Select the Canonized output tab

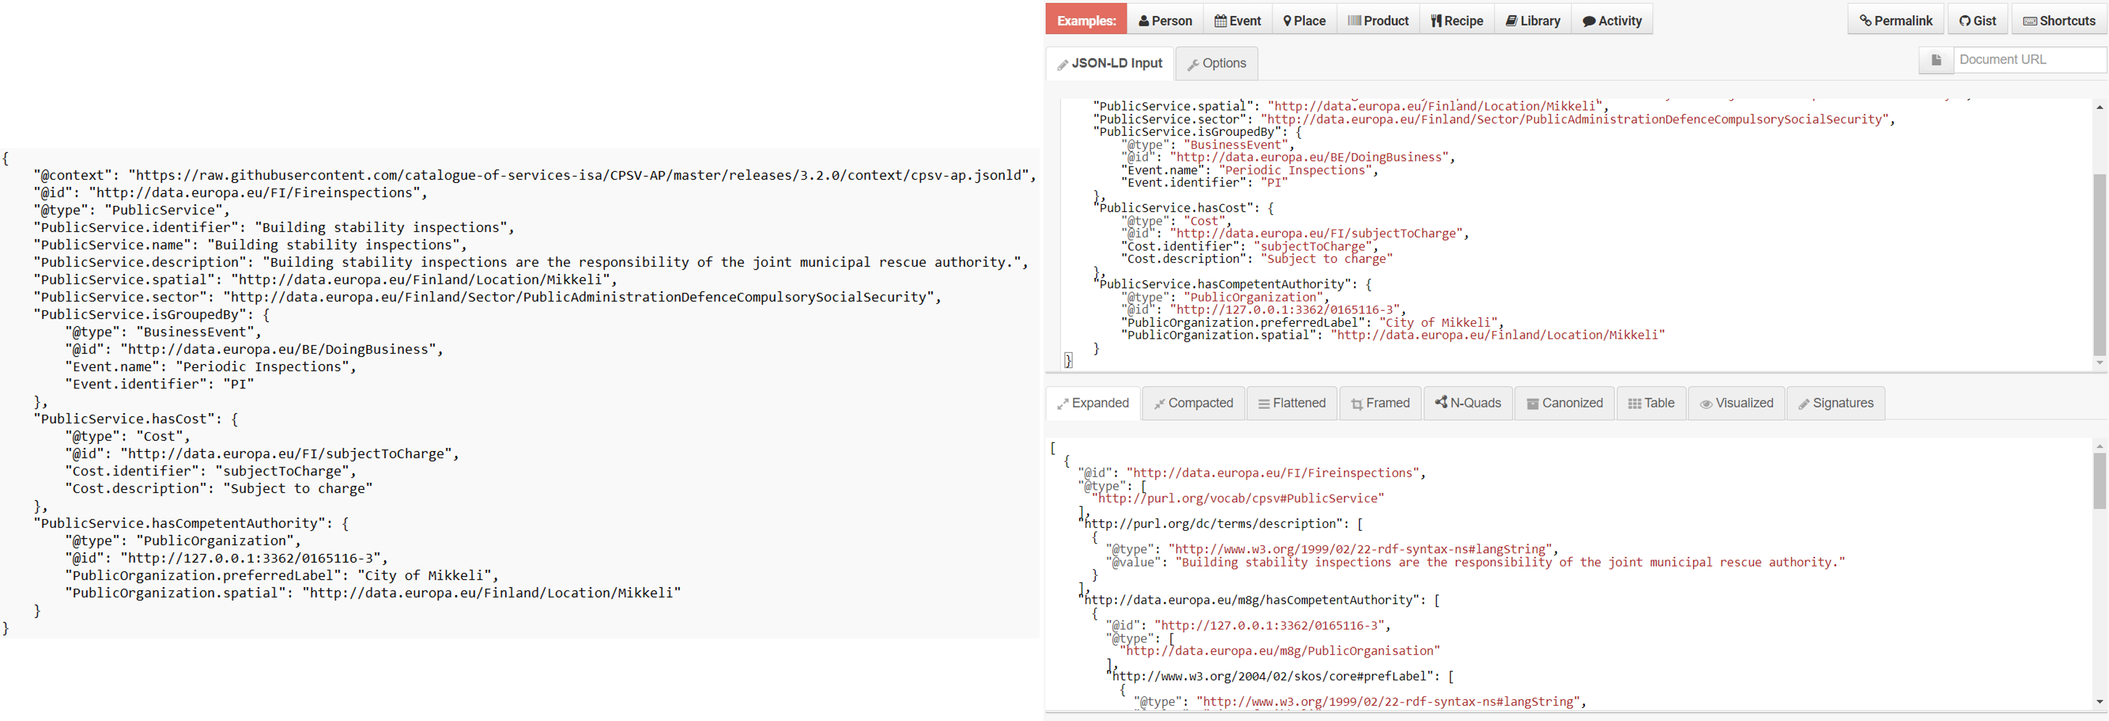[x=1564, y=403]
